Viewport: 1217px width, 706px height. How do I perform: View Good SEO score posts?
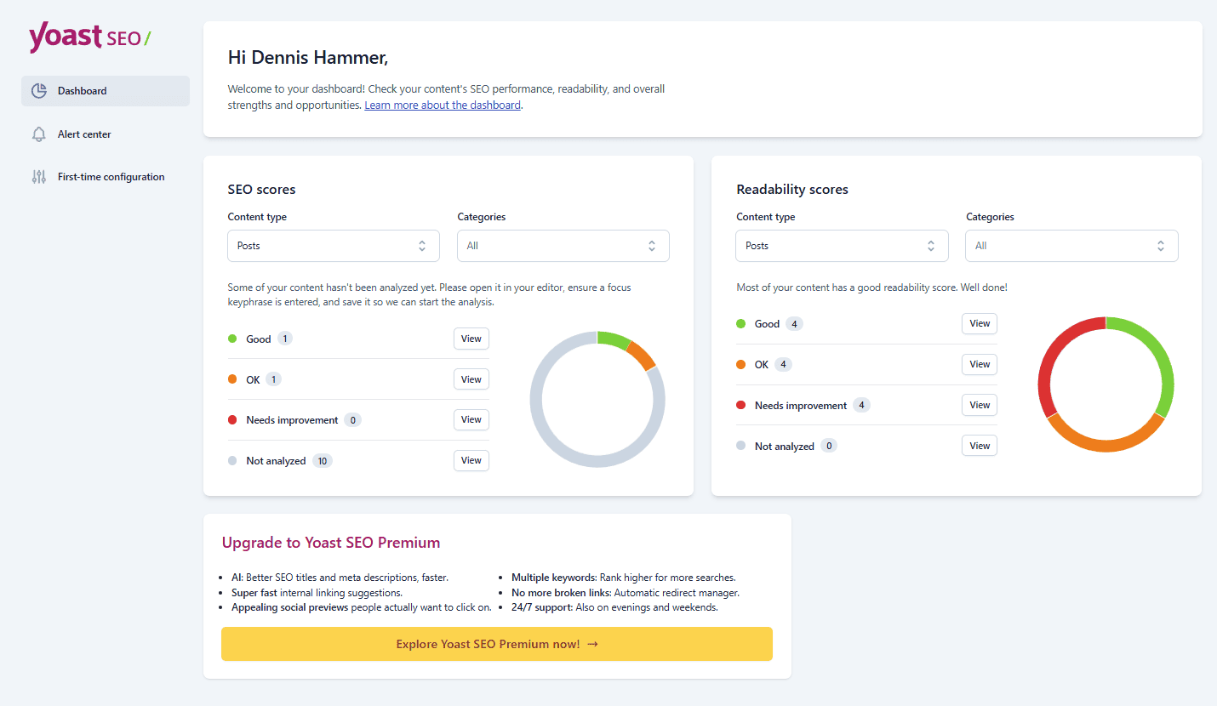pyautogui.click(x=471, y=338)
